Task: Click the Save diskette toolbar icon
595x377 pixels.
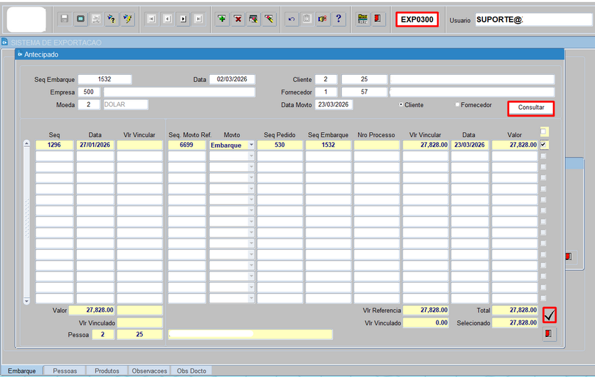Action: pyautogui.click(x=64, y=19)
